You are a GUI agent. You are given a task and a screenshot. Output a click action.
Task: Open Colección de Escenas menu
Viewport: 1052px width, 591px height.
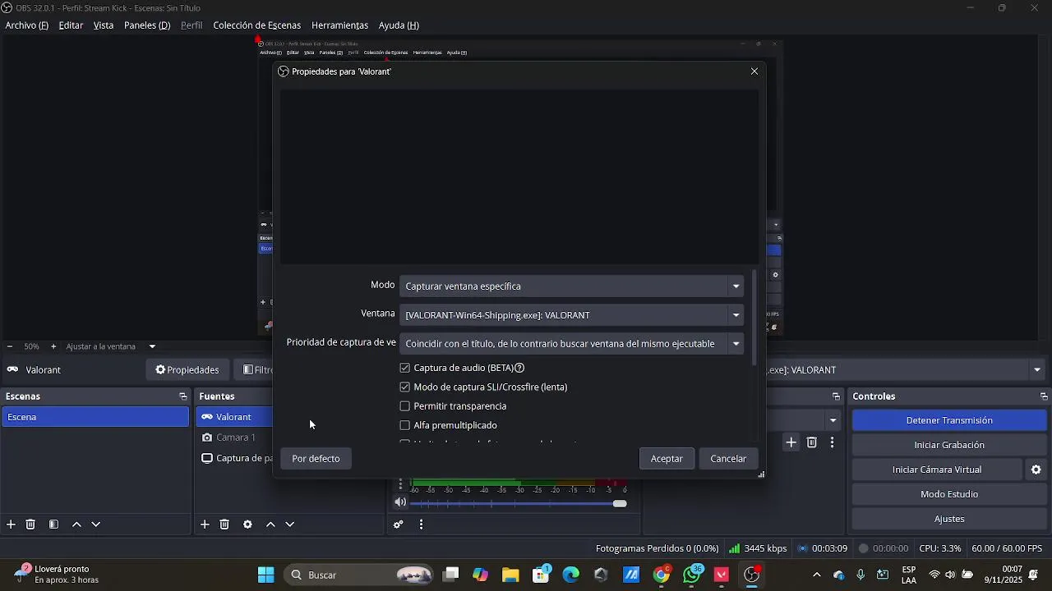(x=257, y=25)
